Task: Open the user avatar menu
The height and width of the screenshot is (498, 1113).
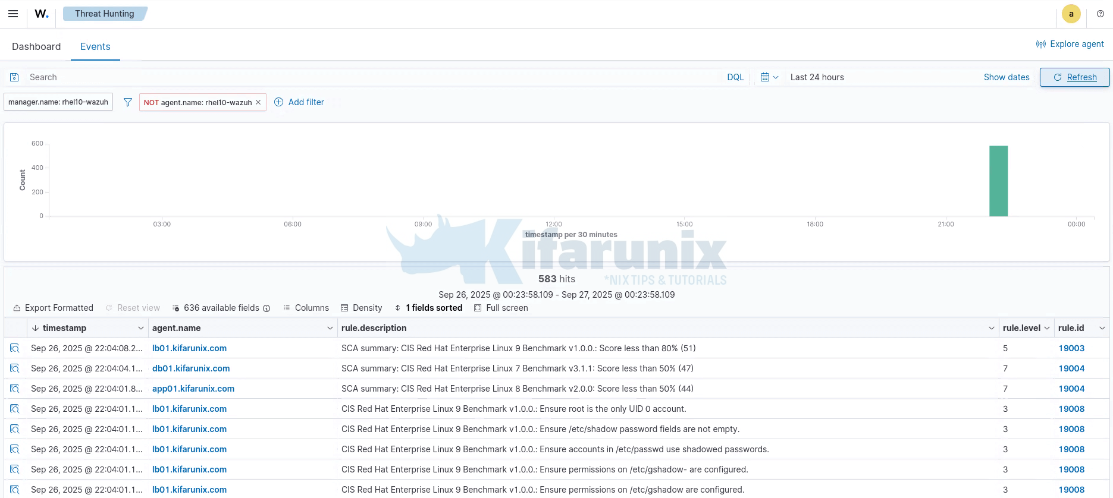Action: [1071, 14]
